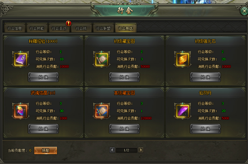Click the 高级藏宝图 treasure map icon

pos(101,111)
